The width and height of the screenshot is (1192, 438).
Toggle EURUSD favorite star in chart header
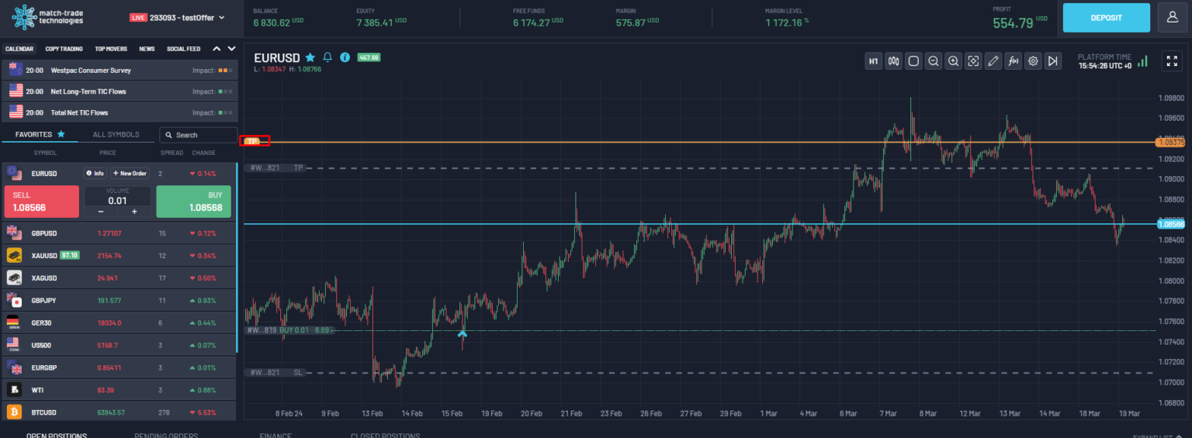[x=310, y=57]
